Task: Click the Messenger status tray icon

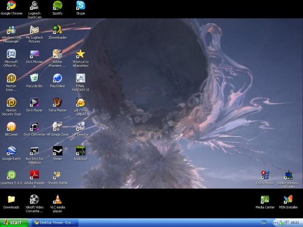Action: [x=281, y=223]
